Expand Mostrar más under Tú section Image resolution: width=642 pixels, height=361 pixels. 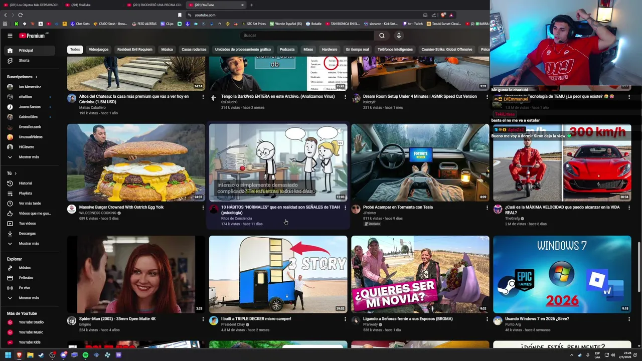(x=30, y=243)
